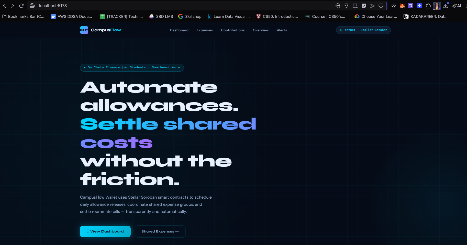The height and width of the screenshot is (245, 467).
Task: Click the screenshot capture selection icon
Action: coord(355,6)
